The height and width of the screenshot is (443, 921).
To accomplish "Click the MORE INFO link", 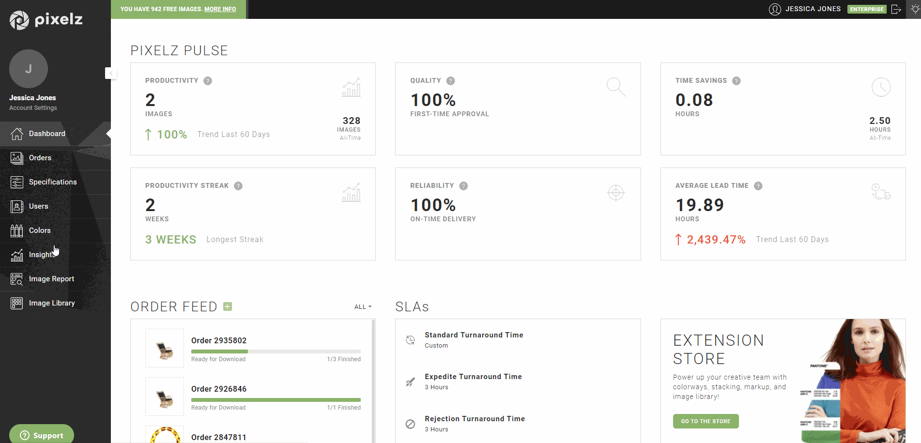I will 220,9.
